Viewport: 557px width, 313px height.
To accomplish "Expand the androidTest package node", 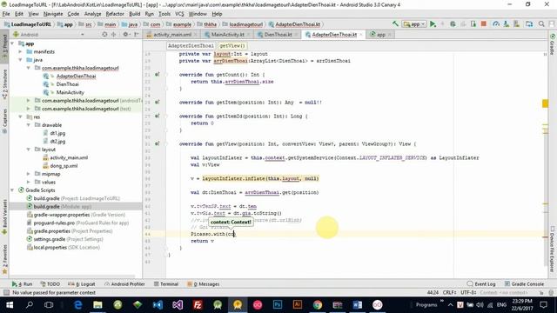I will pyautogui.click(x=29, y=101).
